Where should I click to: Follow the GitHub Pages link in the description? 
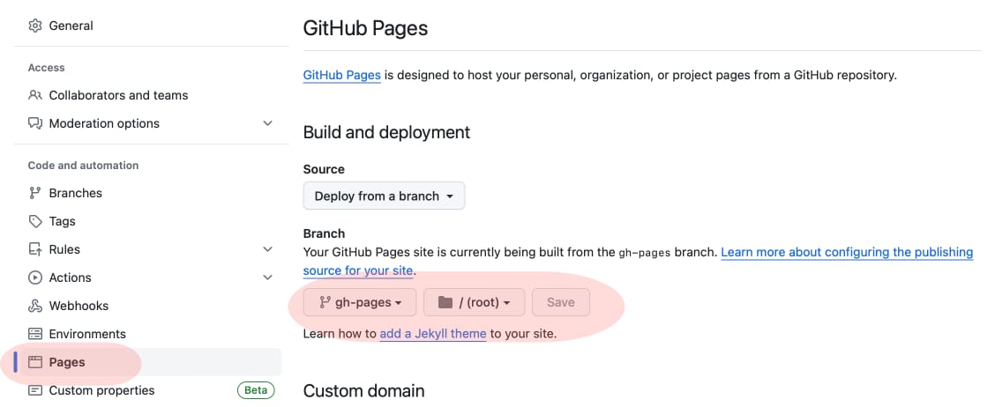point(342,76)
